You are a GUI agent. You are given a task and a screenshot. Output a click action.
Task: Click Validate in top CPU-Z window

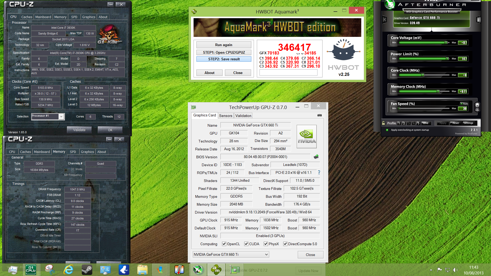pos(79,130)
